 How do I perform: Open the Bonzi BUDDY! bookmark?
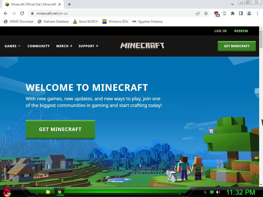[86, 22]
